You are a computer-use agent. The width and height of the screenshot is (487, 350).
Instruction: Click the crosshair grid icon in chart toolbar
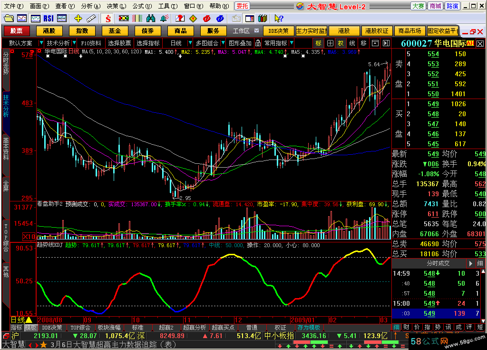[330, 43]
